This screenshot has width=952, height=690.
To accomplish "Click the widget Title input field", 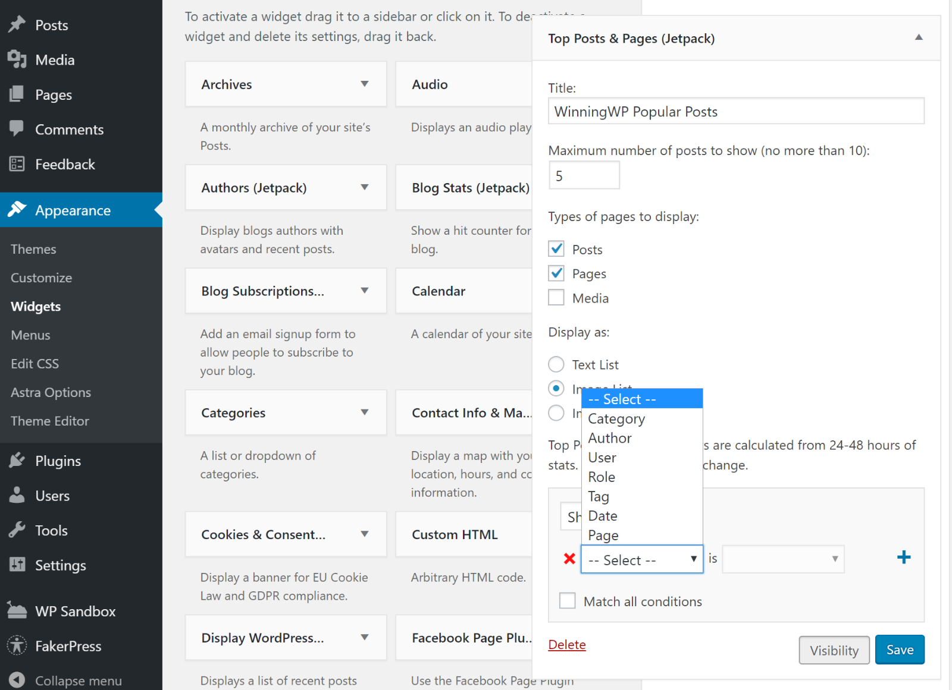I will (x=736, y=111).
